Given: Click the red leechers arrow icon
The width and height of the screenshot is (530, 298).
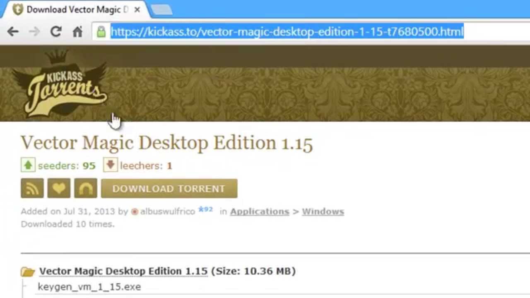Looking at the screenshot, I should pyautogui.click(x=110, y=165).
